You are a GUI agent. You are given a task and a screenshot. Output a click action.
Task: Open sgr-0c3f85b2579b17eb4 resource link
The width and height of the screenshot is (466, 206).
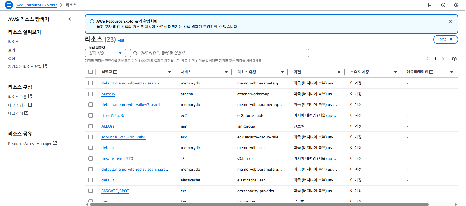pyautogui.click(x=123, y=137)
